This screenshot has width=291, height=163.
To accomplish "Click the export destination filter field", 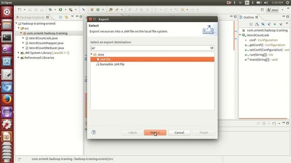I will [x=152, y=48].
